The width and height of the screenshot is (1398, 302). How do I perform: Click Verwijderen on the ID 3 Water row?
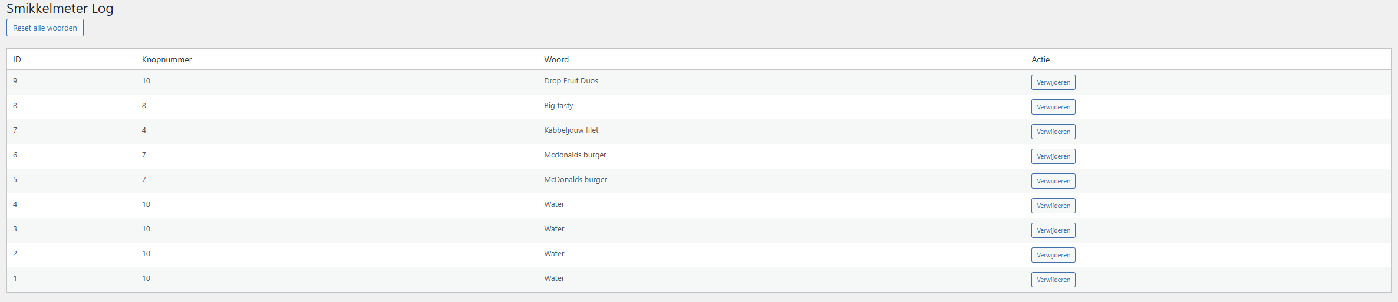pyautogui.click(x=1053, y=230)
